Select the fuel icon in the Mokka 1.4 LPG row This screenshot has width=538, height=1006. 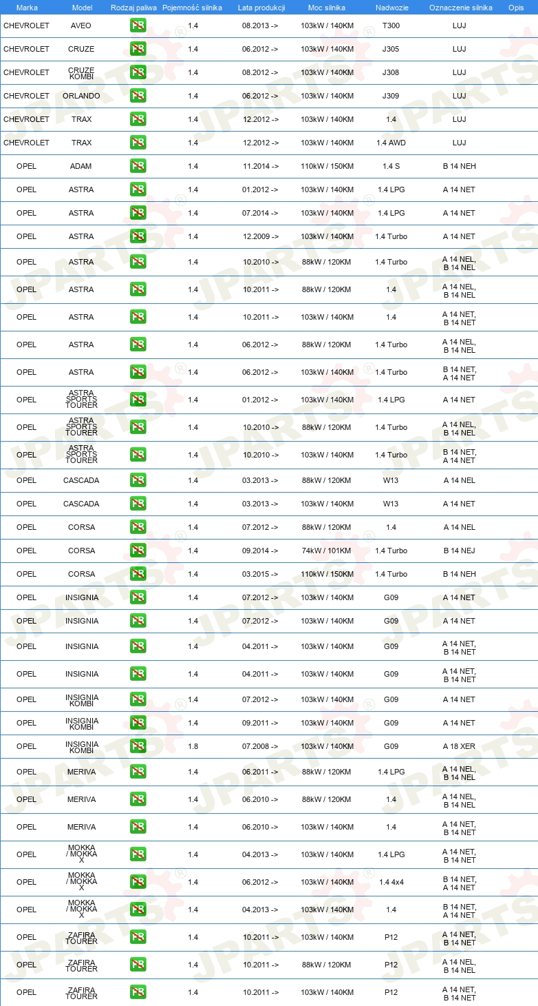(138, 855)
